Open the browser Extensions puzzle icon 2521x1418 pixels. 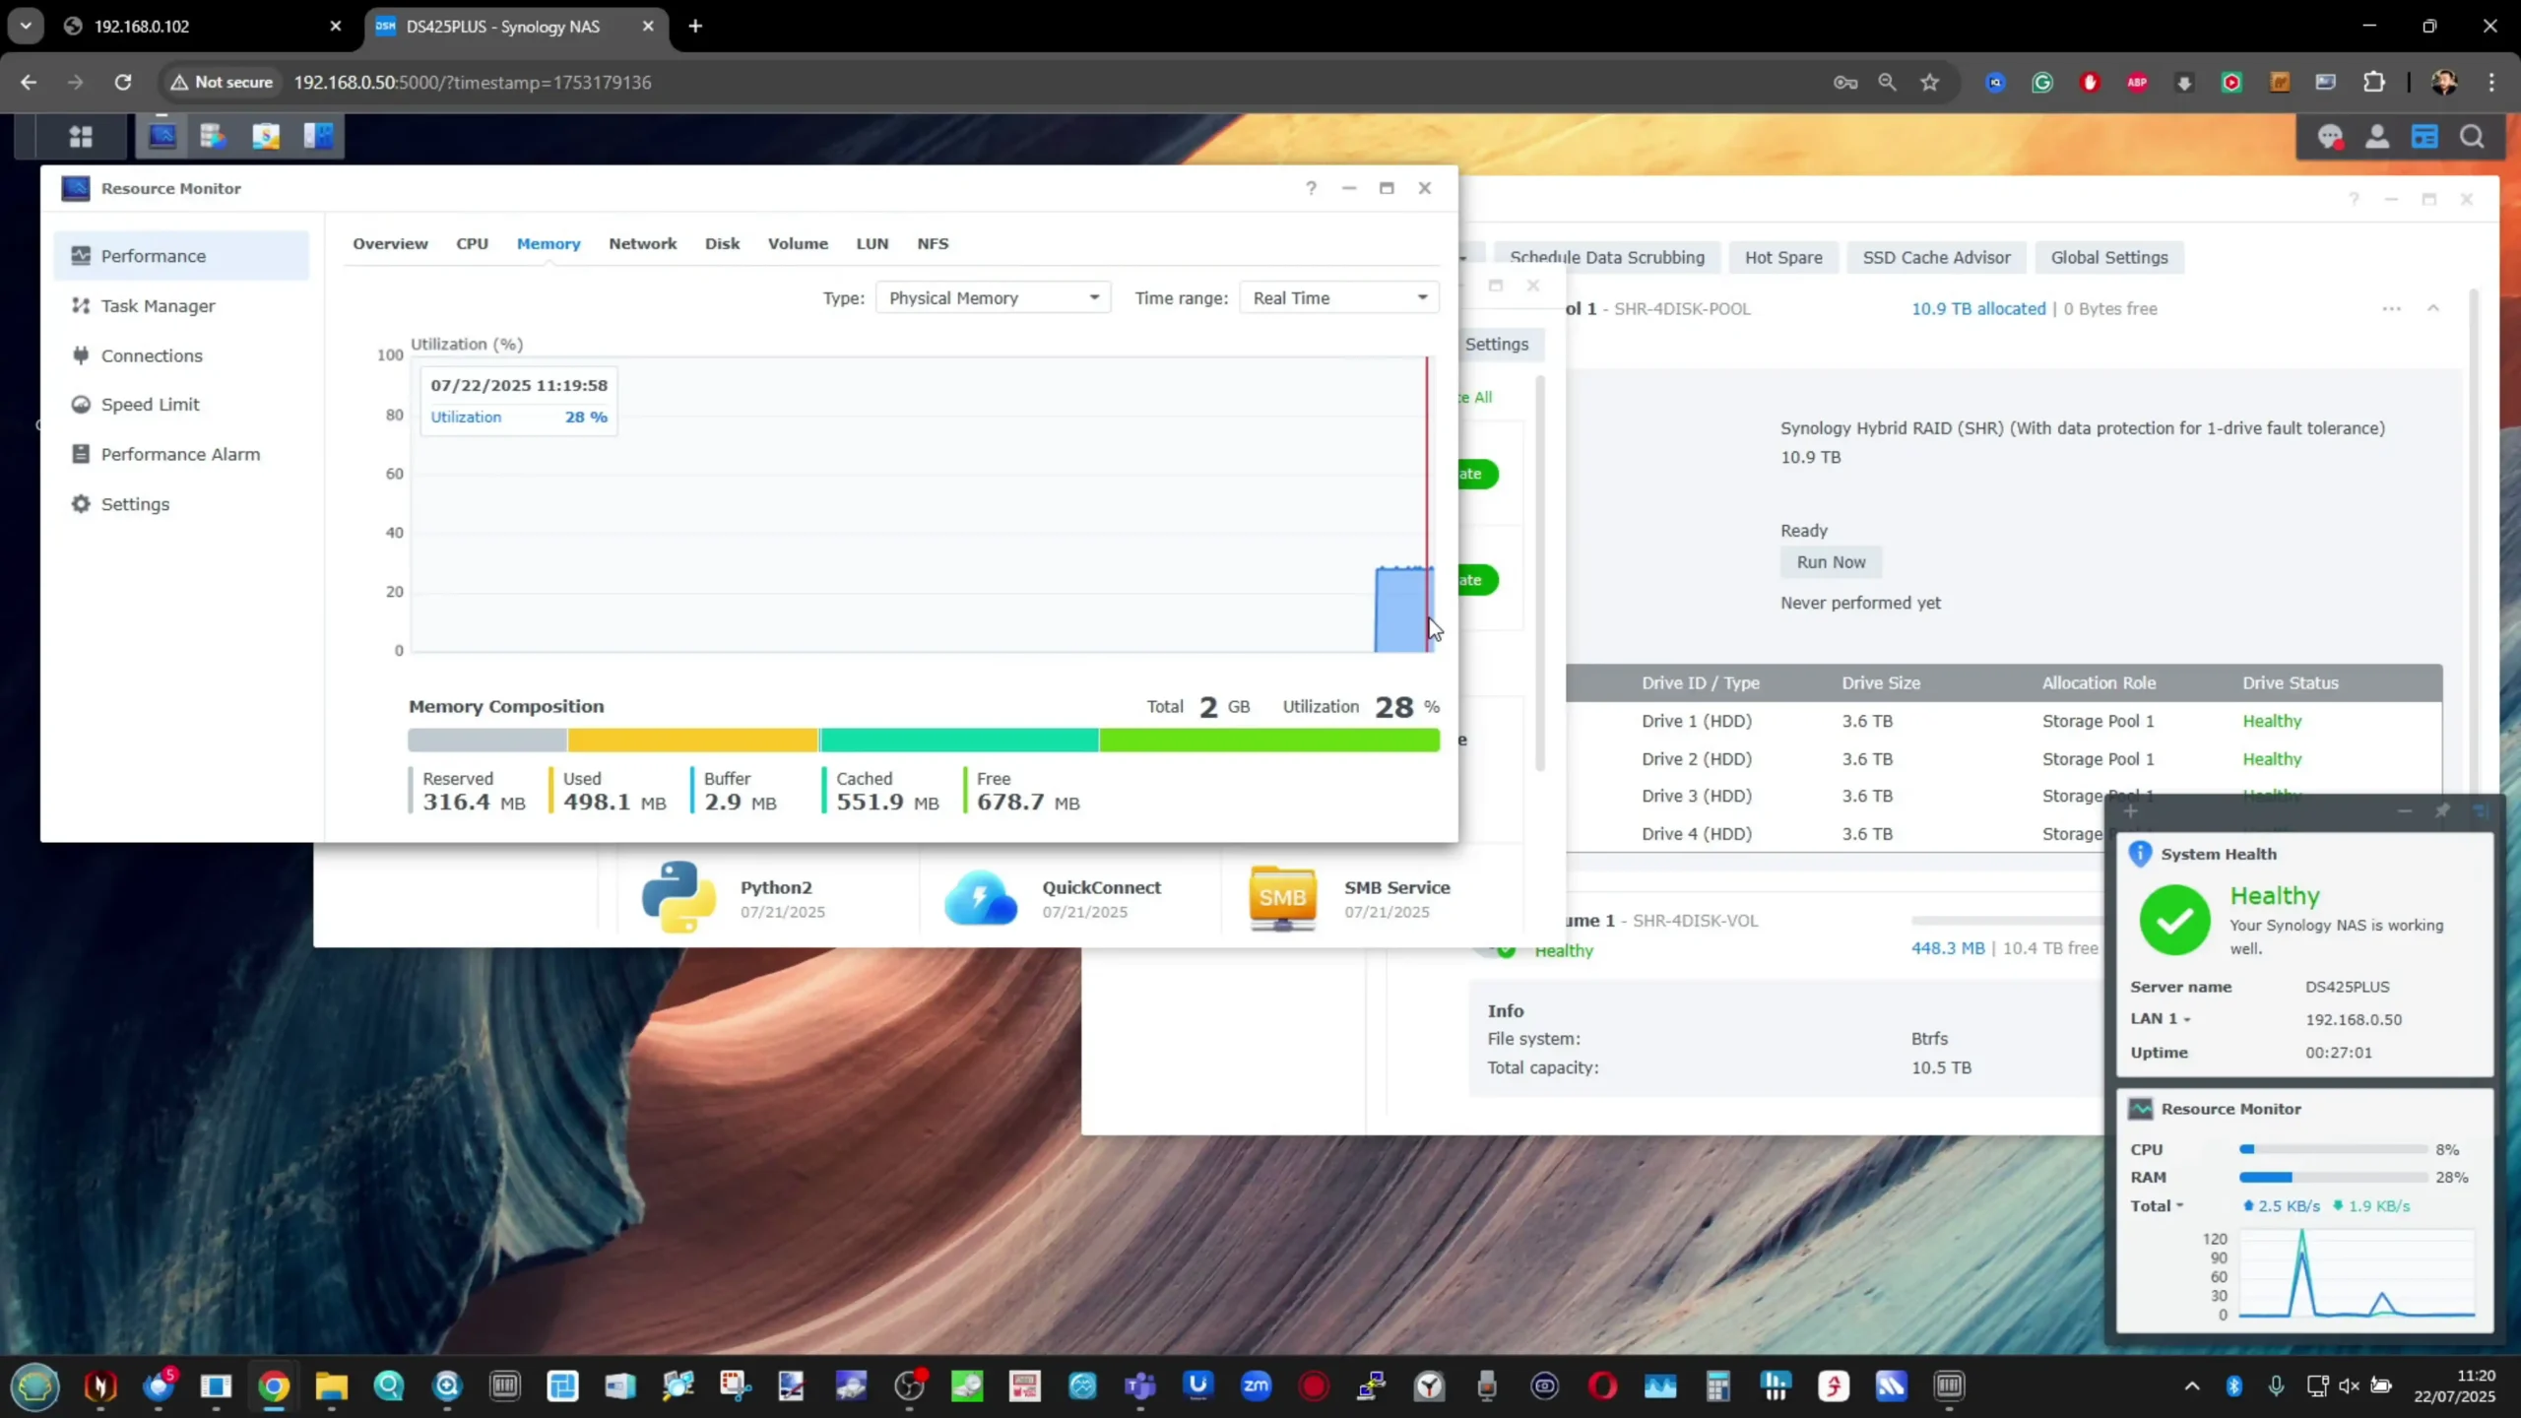2373,83
